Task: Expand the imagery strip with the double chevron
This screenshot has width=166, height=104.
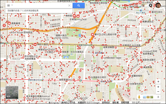Action: 158,97
